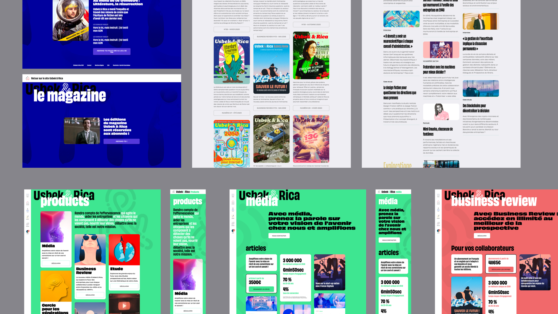Open astronaut 'Nouvelle formule' cover image
The image size is (558, 314).
pos(71,20)
